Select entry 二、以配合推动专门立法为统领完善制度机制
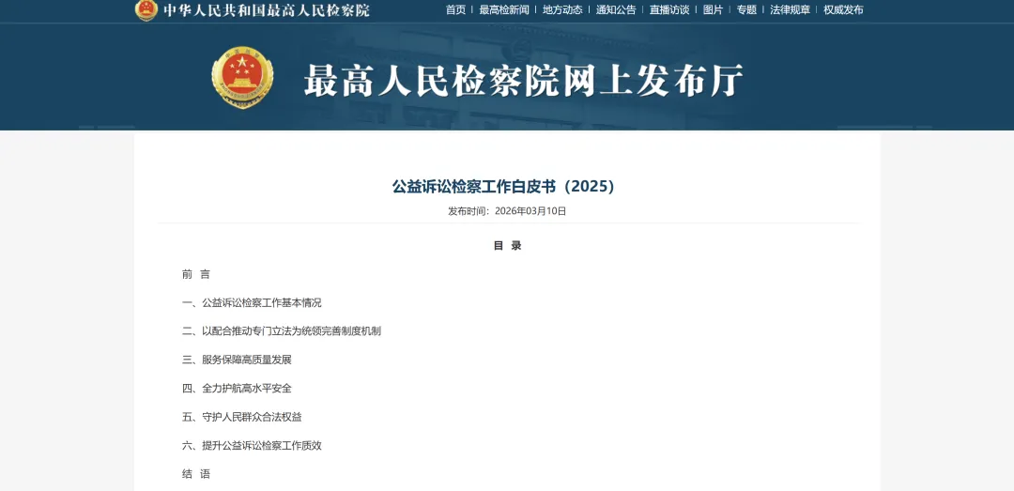Viewport: 1014px width, 491px height. pyautogui.click(x=282, y=331)
